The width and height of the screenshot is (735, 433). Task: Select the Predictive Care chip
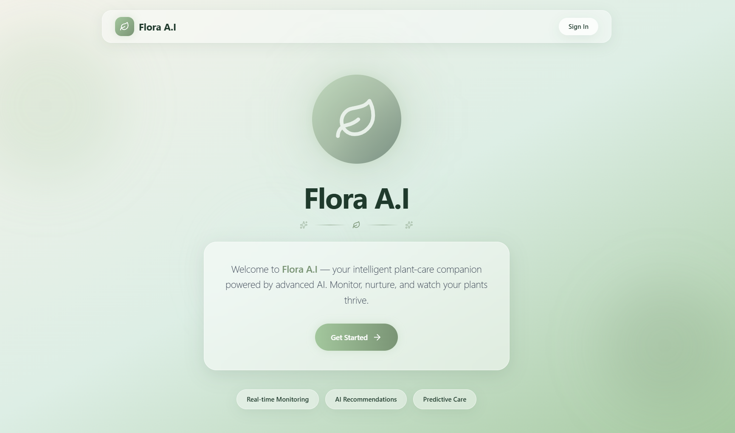point(445,399)
